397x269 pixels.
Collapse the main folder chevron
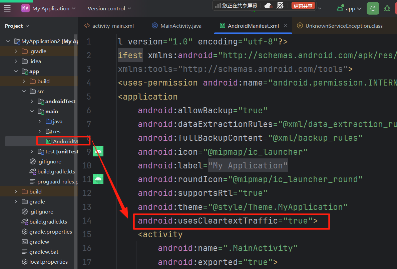[x=32, y=111]
